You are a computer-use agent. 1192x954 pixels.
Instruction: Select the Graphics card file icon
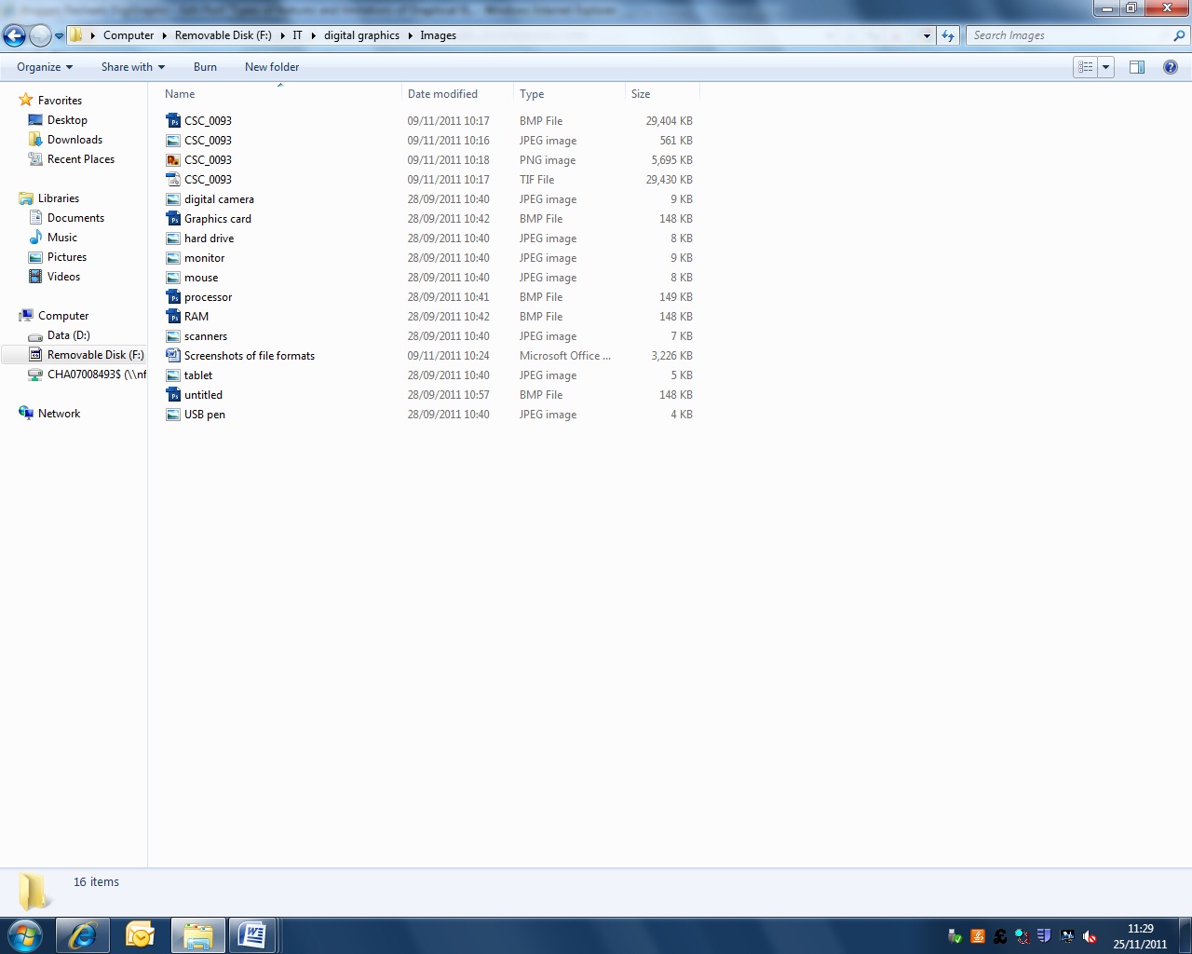pos(173,219)
